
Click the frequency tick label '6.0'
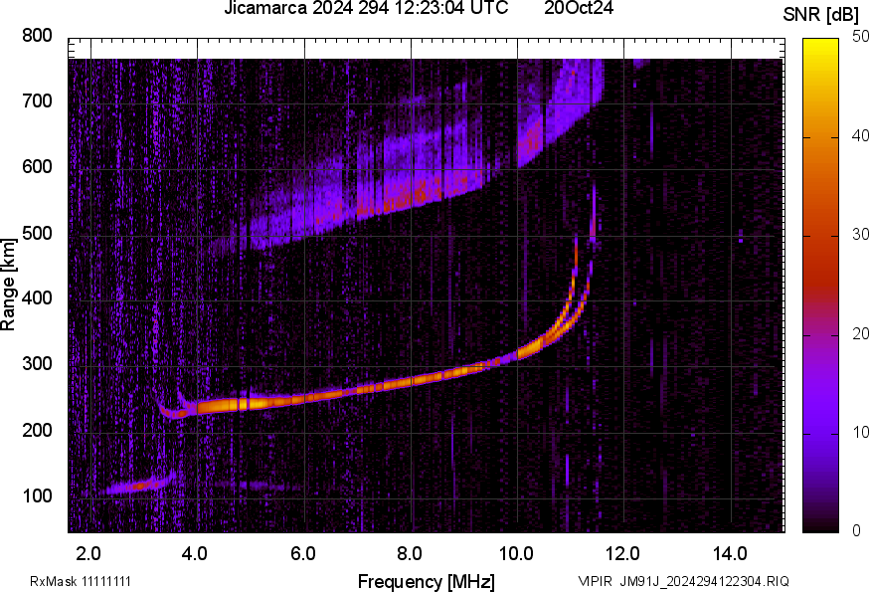click(302, 554)
